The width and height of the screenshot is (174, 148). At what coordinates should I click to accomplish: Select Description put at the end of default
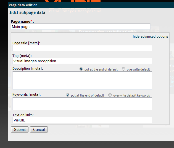click(81, 69)
